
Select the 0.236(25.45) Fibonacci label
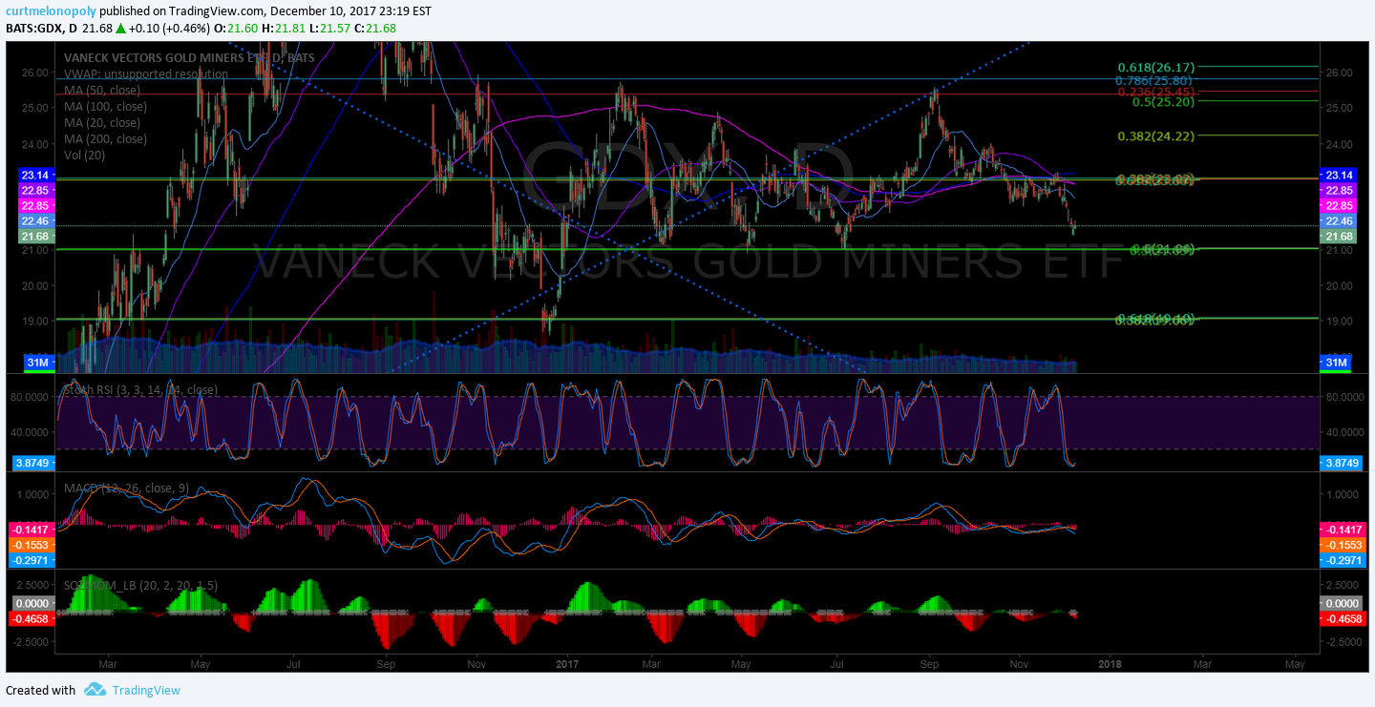[1155, 92]
